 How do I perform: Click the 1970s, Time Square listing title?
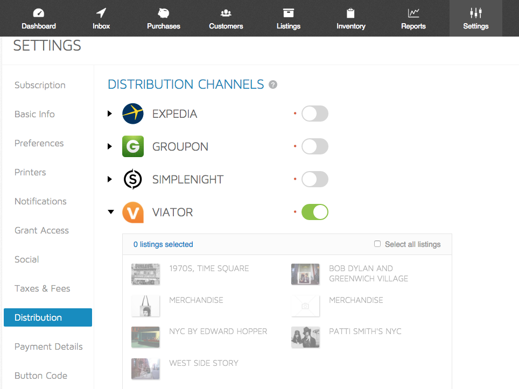[x=209, y=268]
